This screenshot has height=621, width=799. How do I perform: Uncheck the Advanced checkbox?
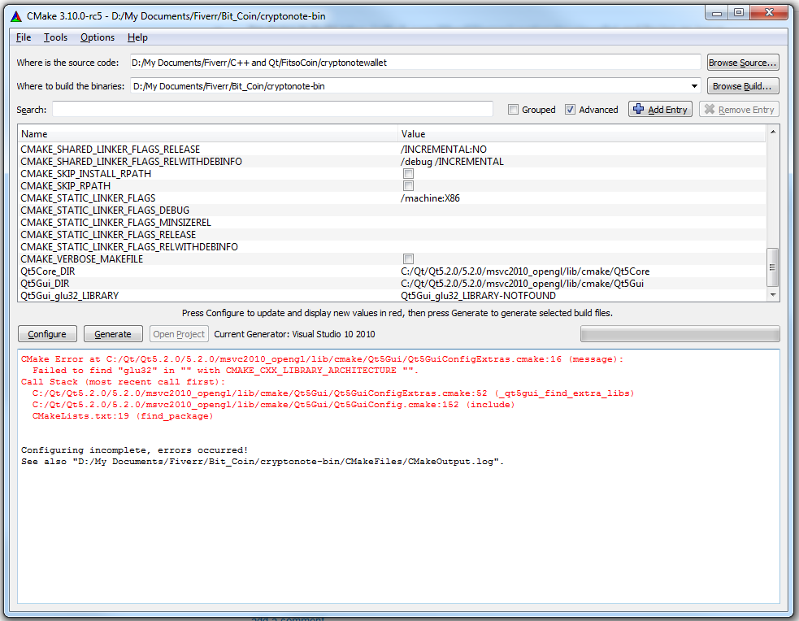pos(571,110)
